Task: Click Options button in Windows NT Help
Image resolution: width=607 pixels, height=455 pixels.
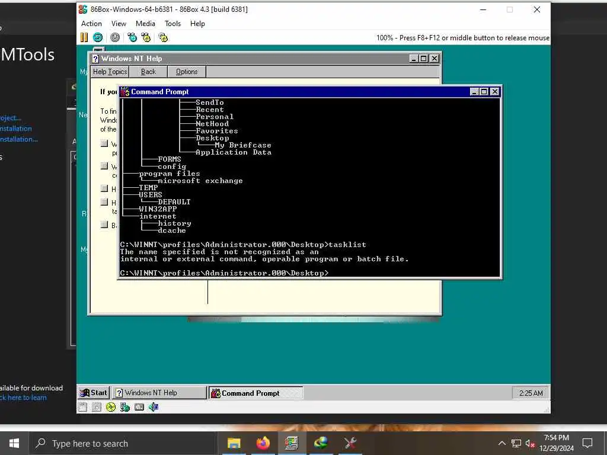Action: point(187,72)
